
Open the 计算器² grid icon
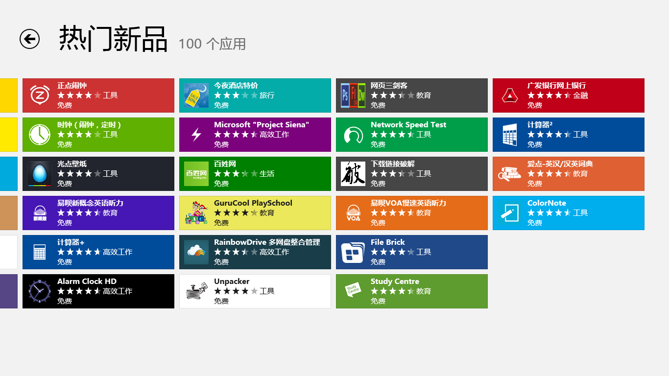510,135
